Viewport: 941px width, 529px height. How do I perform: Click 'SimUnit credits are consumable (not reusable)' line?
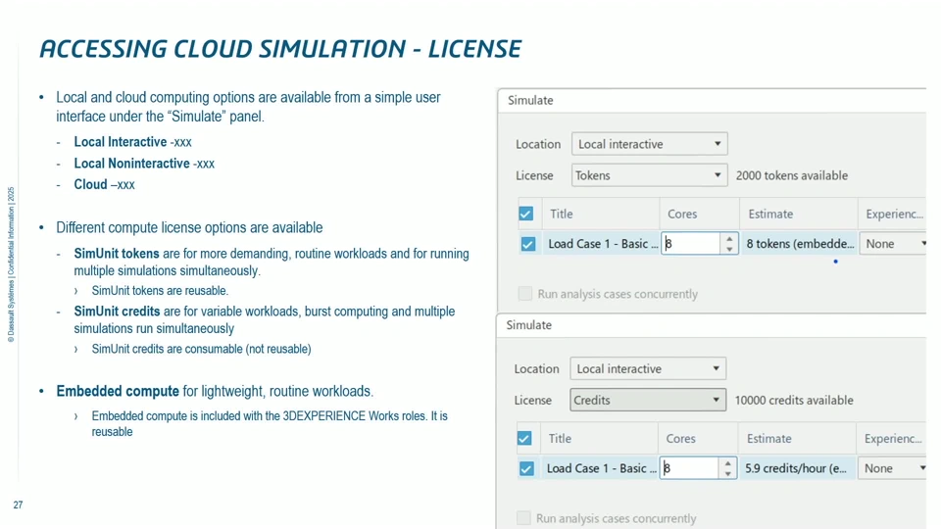tap(201, 349)
